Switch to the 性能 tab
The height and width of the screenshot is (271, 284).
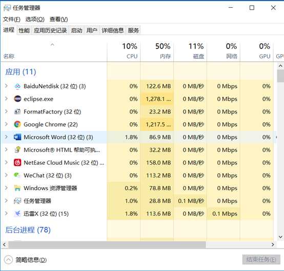24,30
